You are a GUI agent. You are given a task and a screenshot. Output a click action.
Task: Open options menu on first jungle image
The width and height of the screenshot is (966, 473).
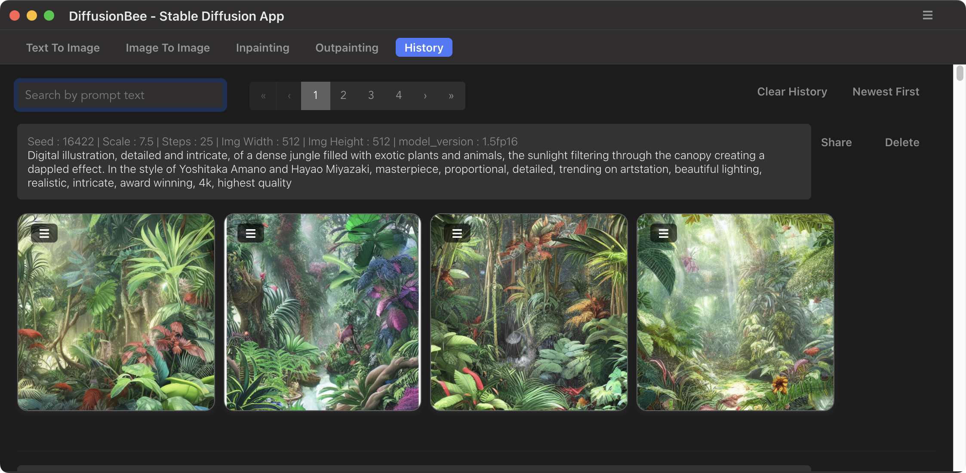(44, 233)
